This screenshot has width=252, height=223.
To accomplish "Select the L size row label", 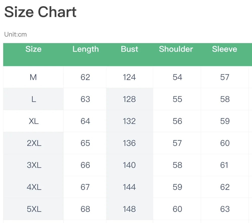I will (34, 99).
